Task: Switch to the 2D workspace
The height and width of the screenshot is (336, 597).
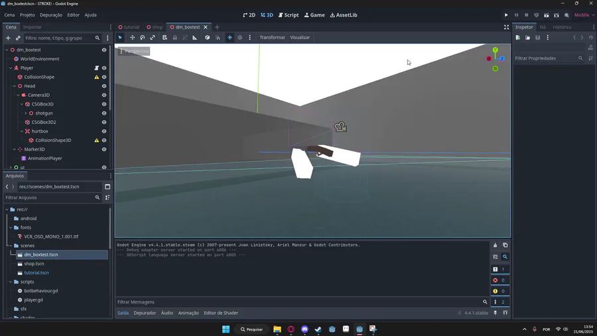Action: (x=249, y=15)
